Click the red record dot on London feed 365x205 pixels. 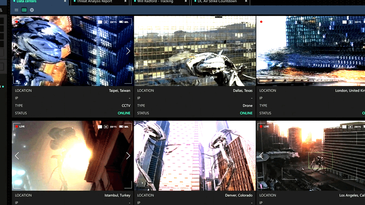(x=261, y=22)
